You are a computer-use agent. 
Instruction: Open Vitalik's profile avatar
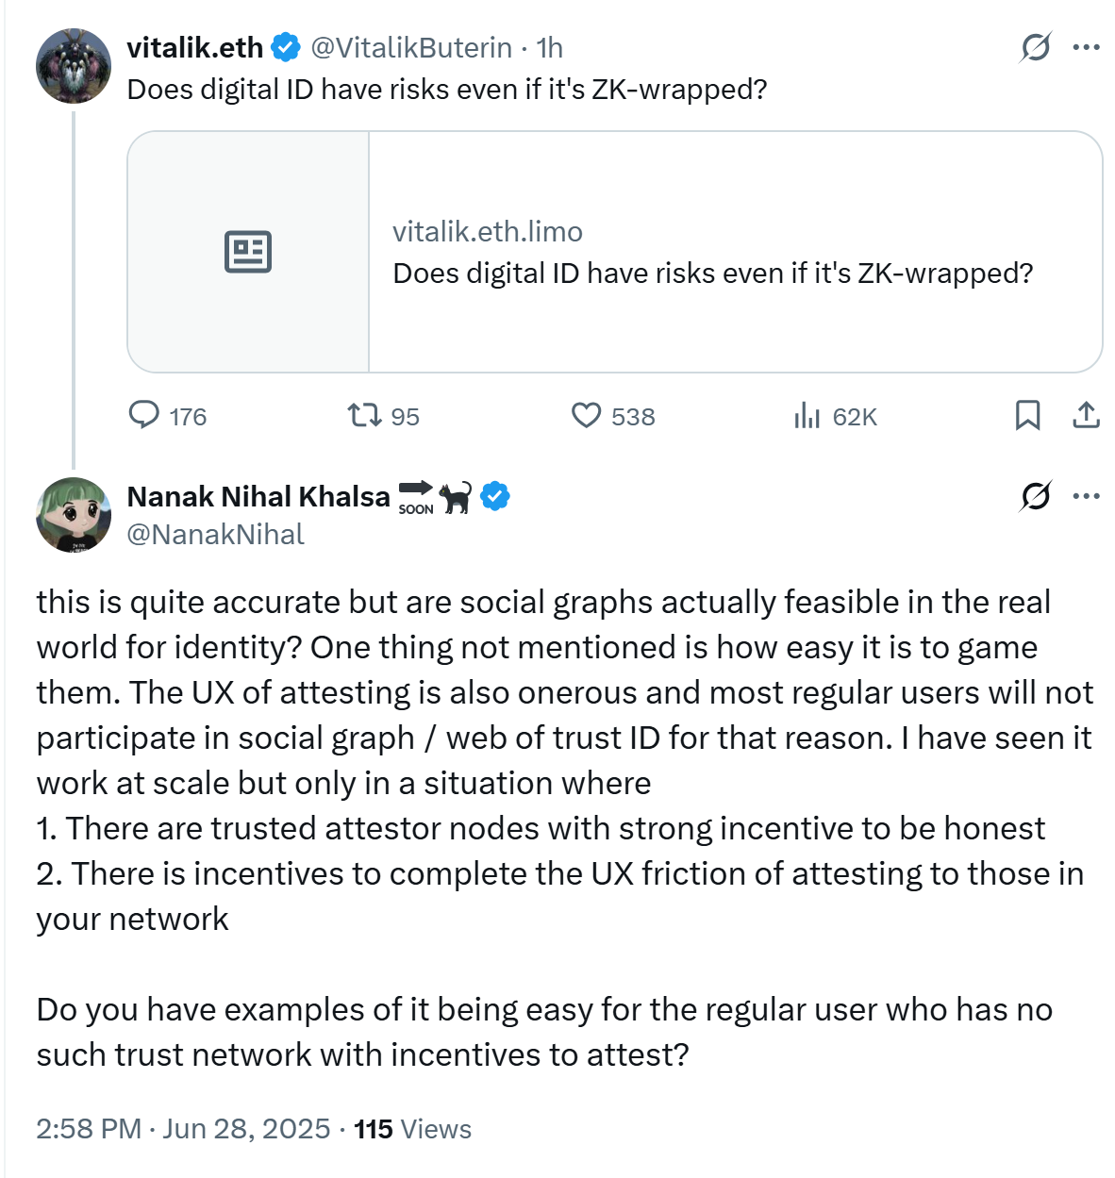tap(74, 66)
